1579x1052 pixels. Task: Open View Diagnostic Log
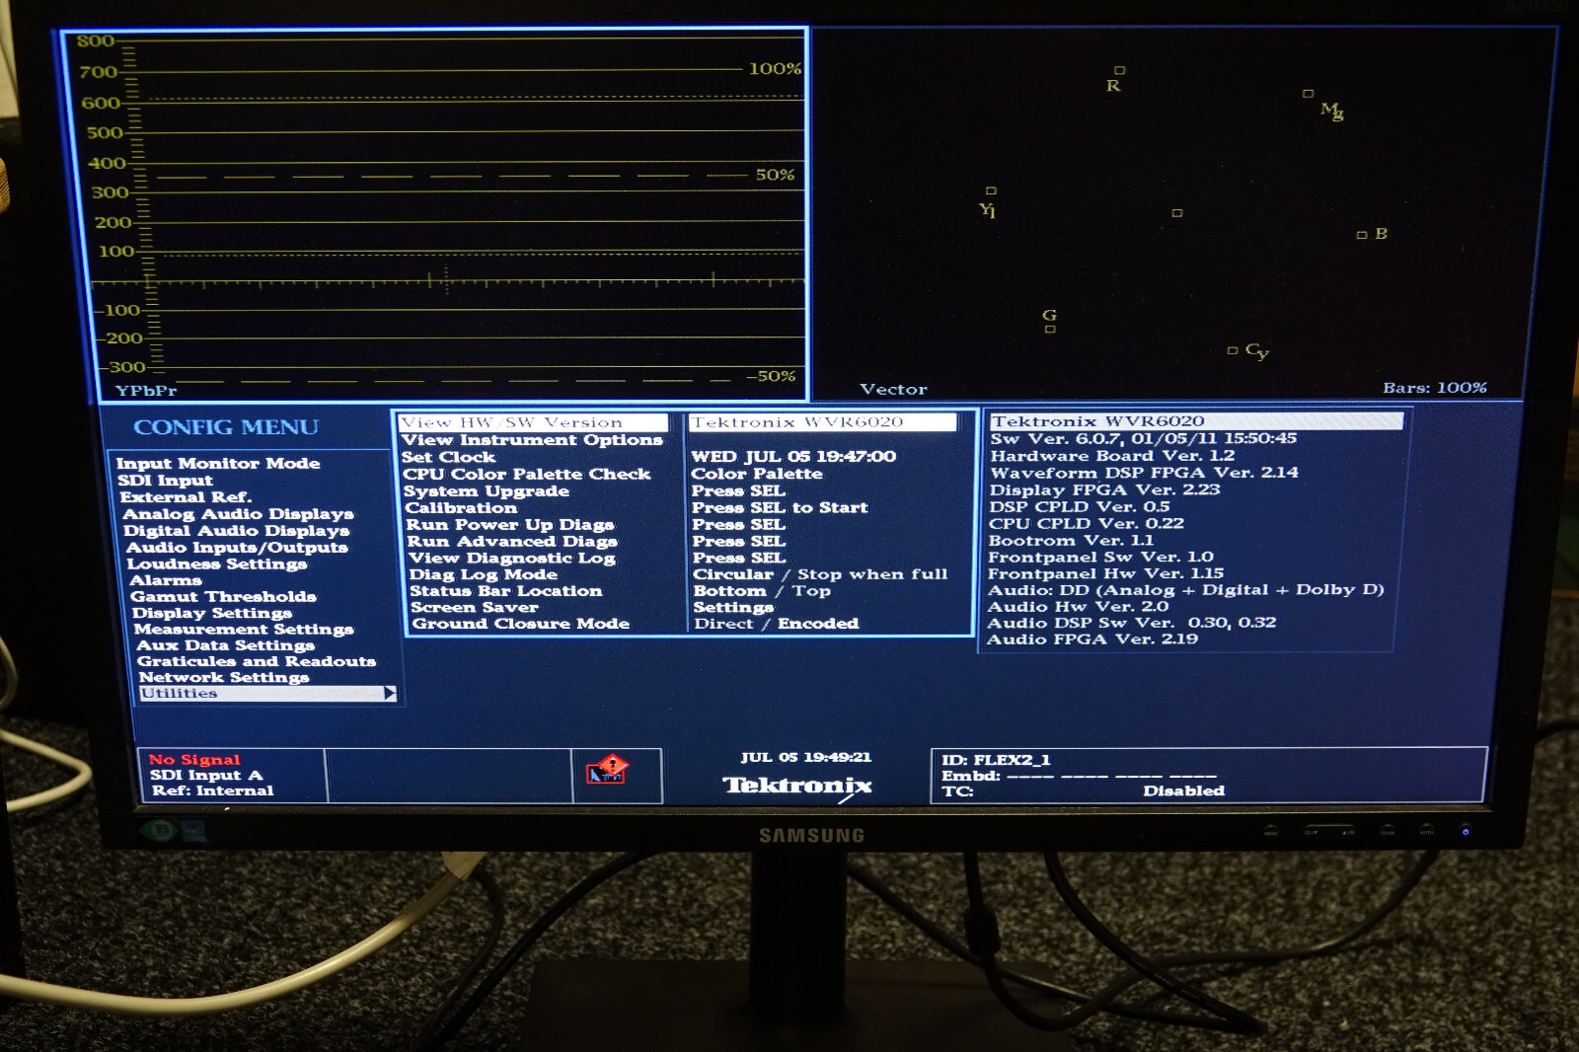512,559
